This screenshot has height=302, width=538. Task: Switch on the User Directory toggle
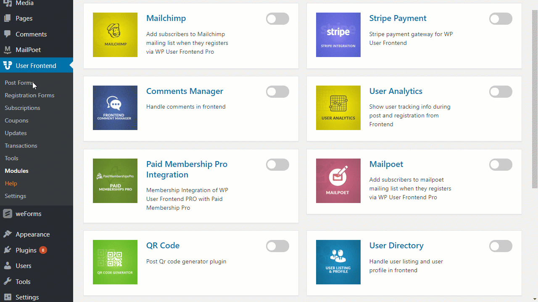pyautogui.click(x=501, y=246)
